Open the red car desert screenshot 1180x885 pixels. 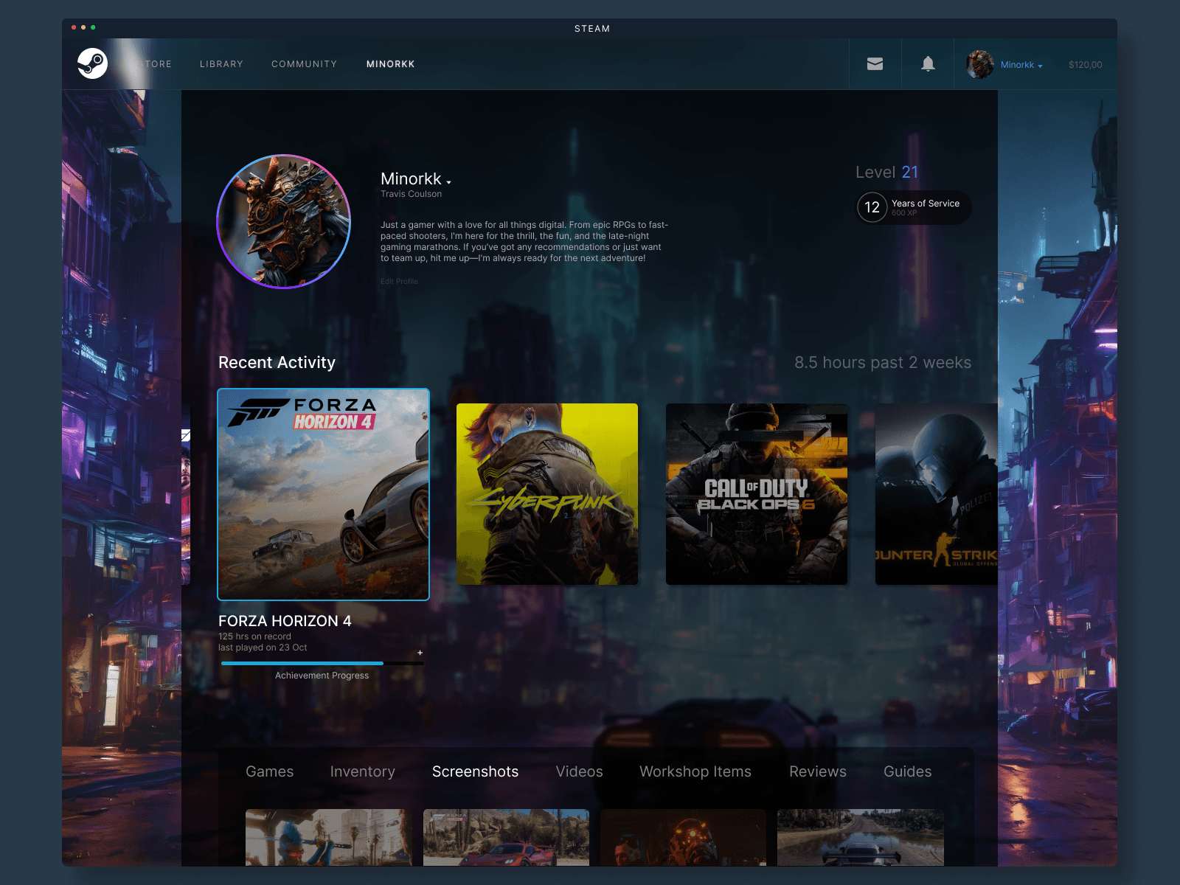(506, 837)
